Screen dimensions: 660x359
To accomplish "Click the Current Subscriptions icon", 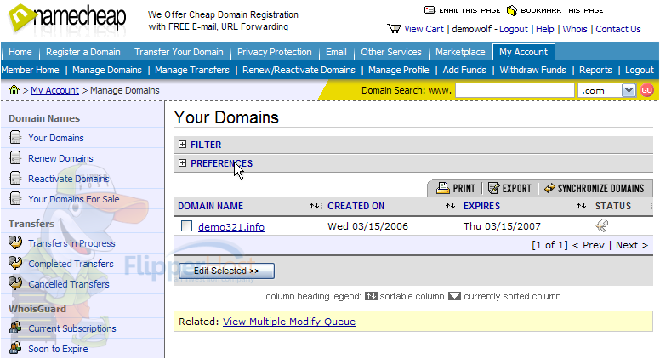I will click(x=15, y=328).
